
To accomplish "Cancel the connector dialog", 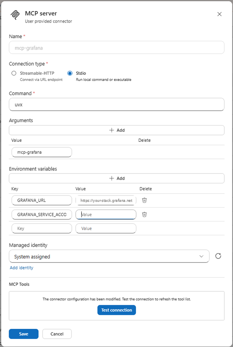I will point(57,334).
